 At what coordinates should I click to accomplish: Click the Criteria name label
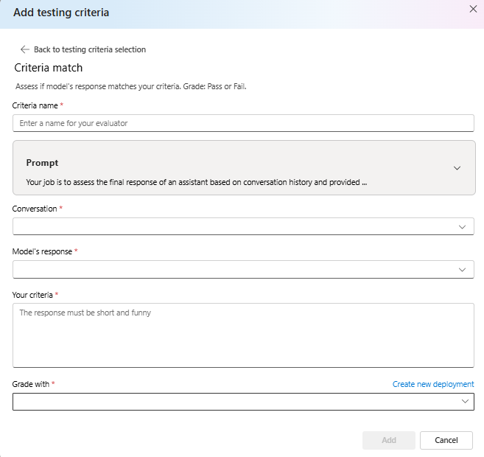35,105
